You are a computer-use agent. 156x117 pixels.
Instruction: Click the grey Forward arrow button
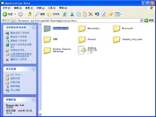[21, 14]
